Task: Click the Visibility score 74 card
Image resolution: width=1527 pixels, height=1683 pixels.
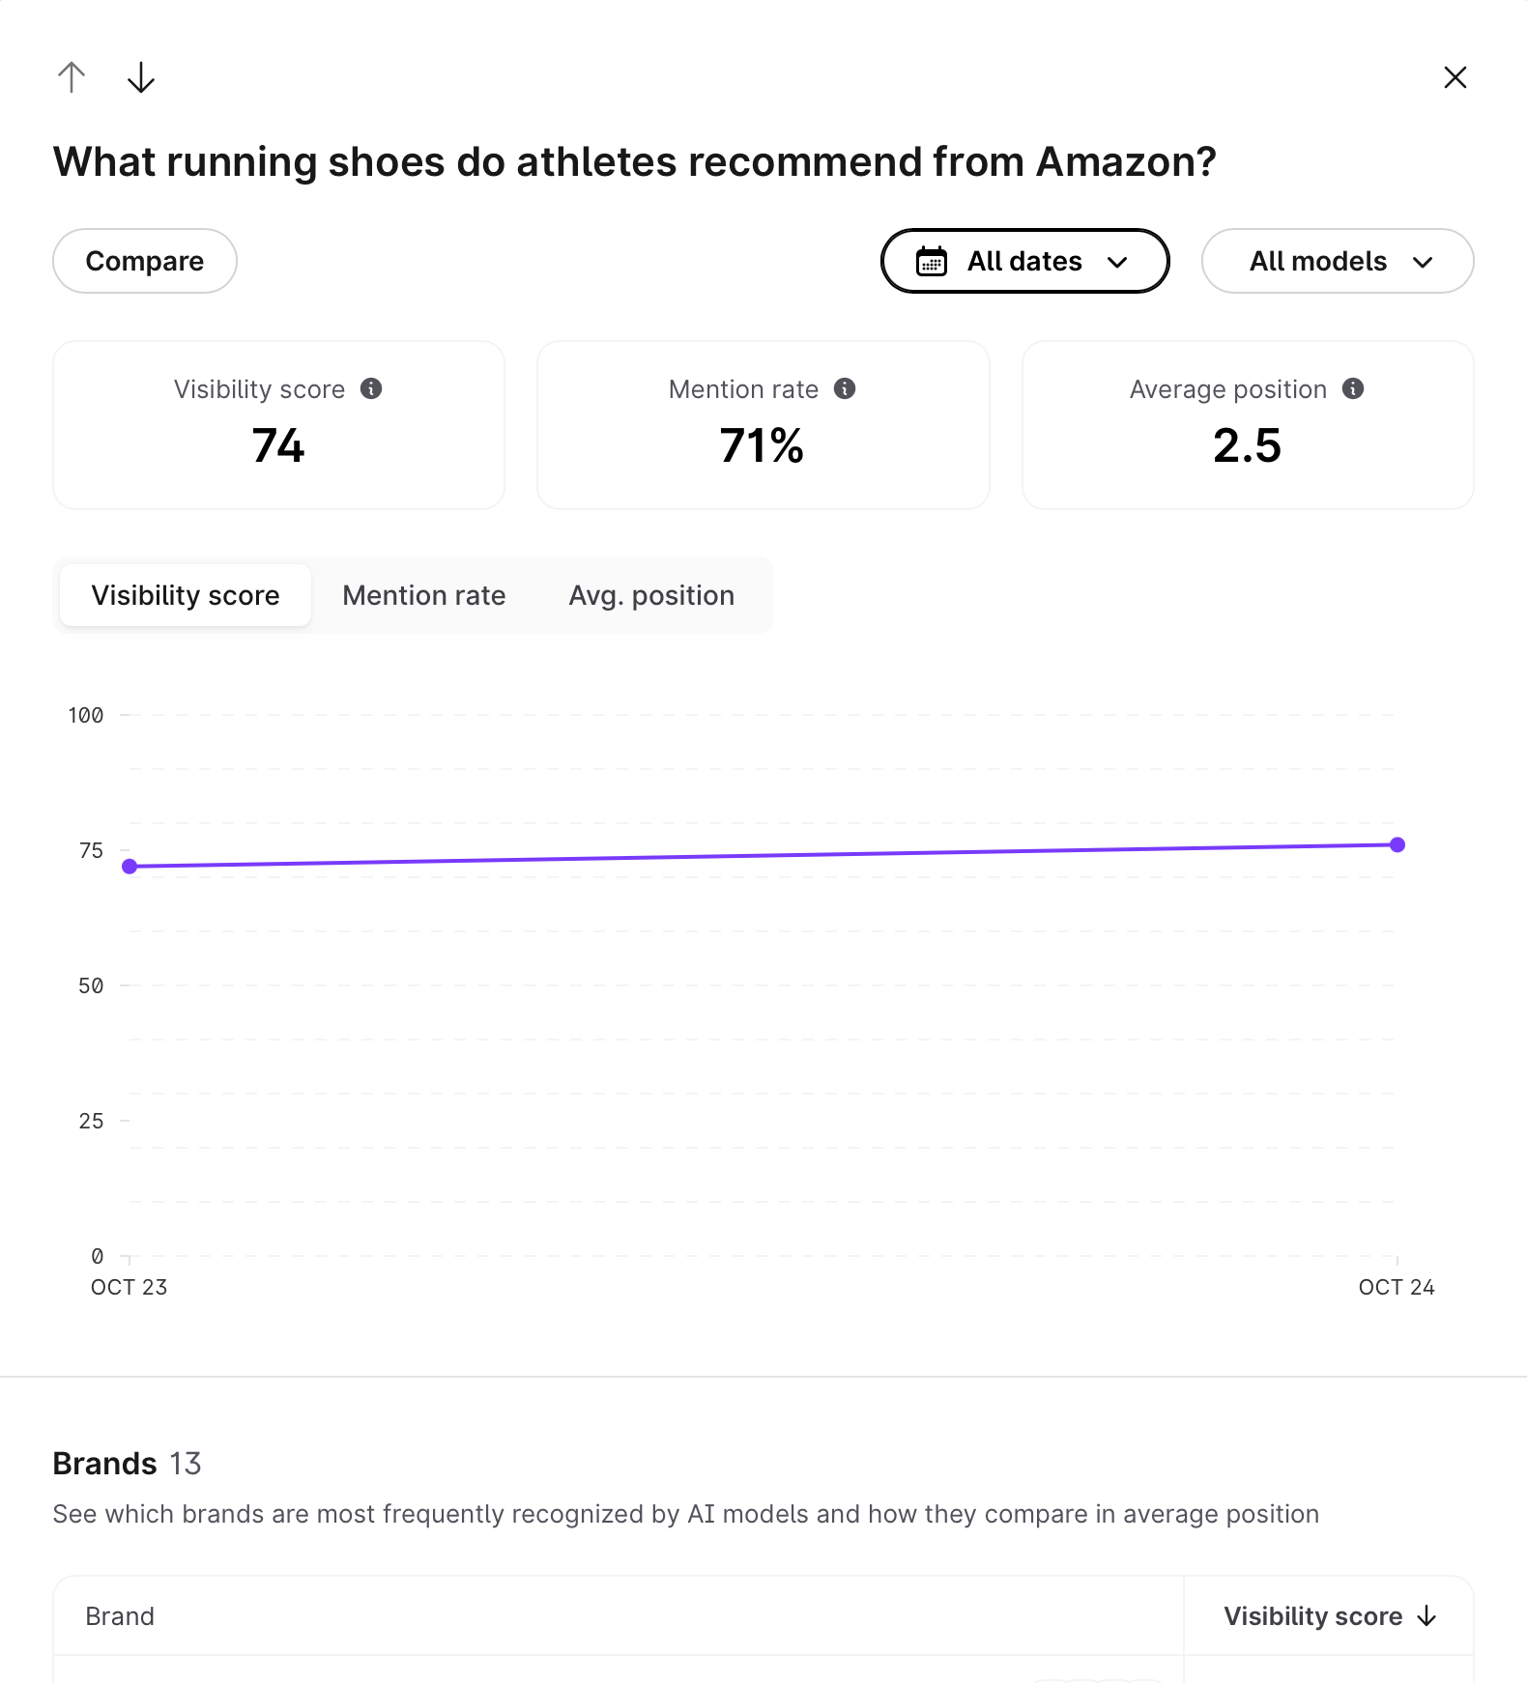Action: (x=278, y=425)
